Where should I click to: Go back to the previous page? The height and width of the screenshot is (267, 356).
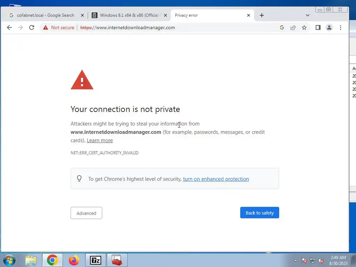click(x=9, y=27)
